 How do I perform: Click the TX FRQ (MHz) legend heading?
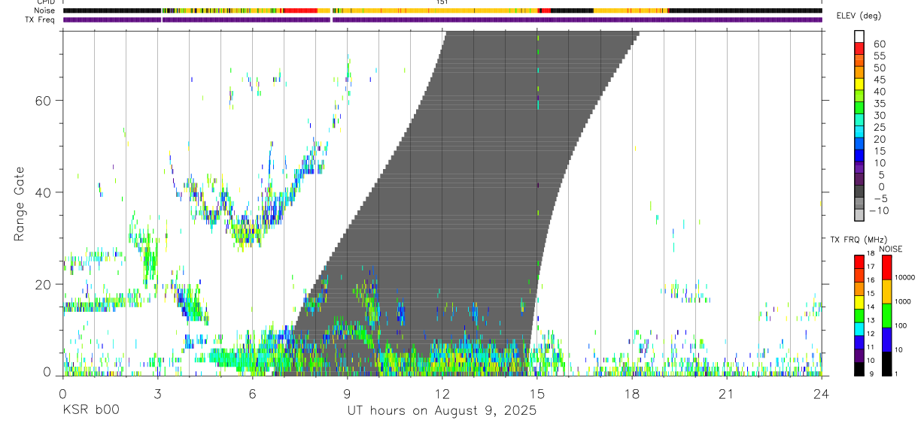click(857, 240)
